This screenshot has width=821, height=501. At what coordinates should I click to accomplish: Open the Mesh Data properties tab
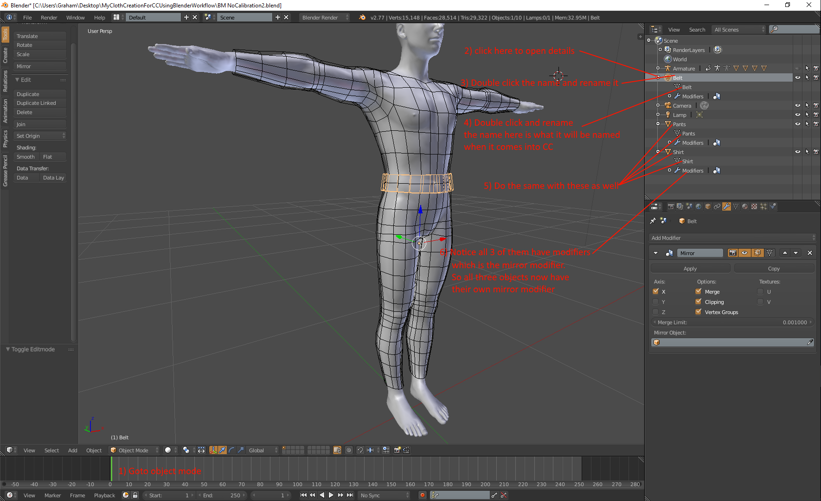(x=736, y=206)
